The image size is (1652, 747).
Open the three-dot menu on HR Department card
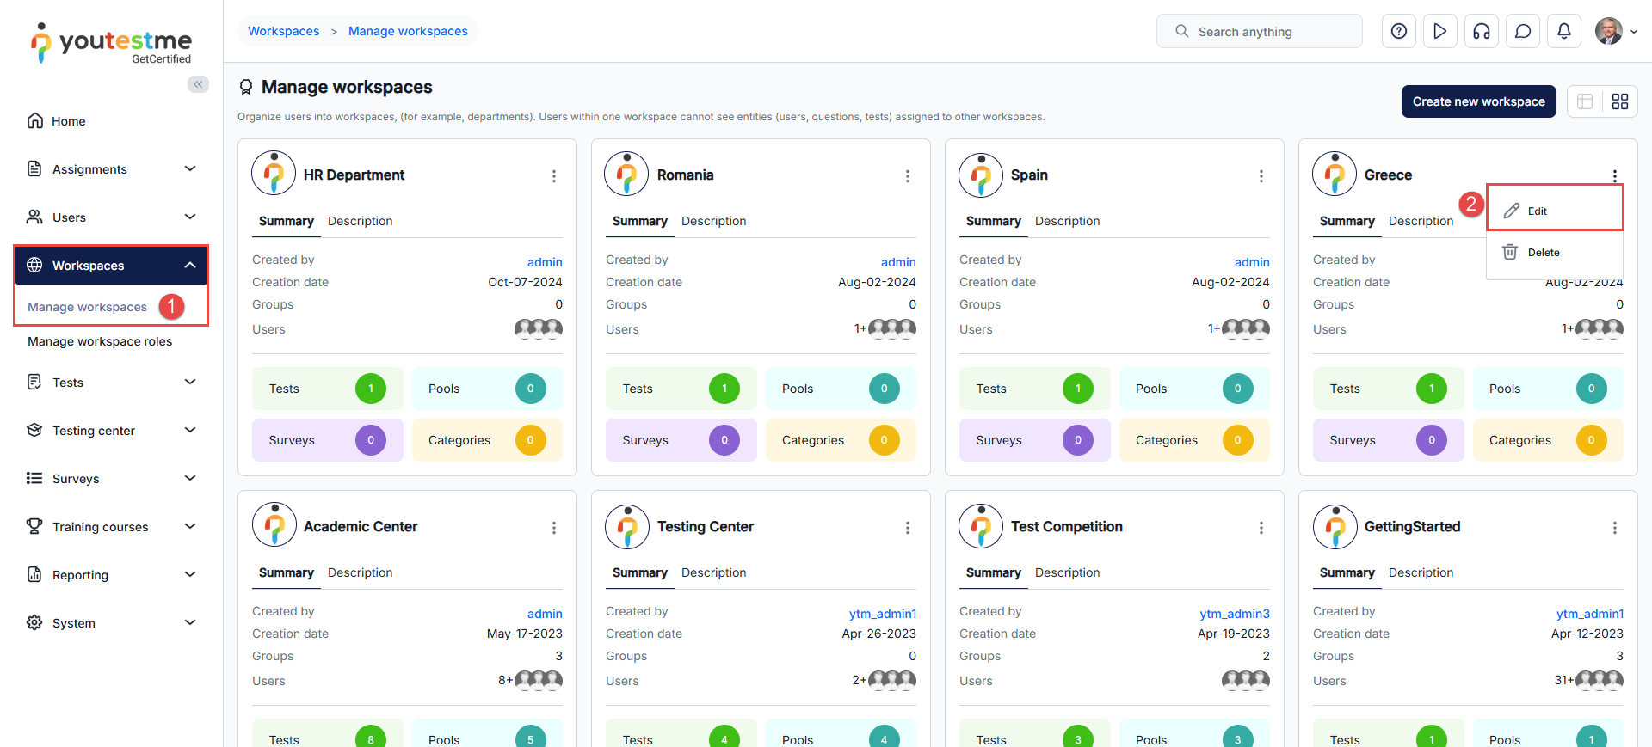(x=554, y=176)
